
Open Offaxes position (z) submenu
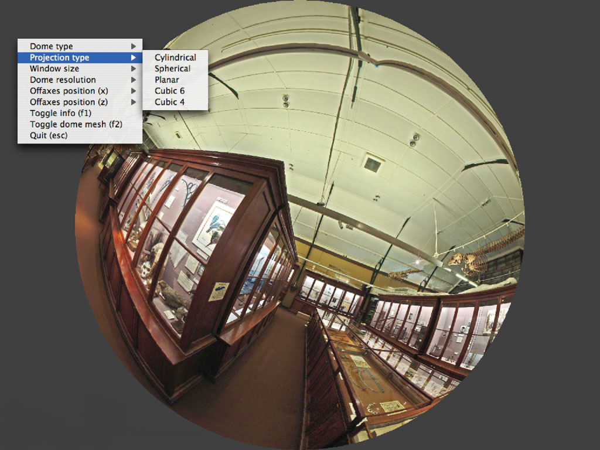(x=80, y=102)
